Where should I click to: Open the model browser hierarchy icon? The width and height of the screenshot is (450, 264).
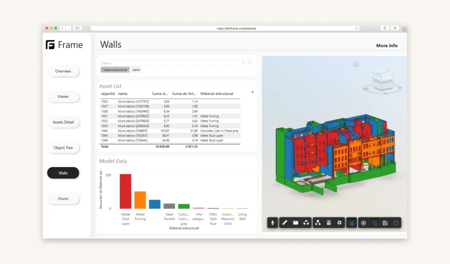coord(318,222)
